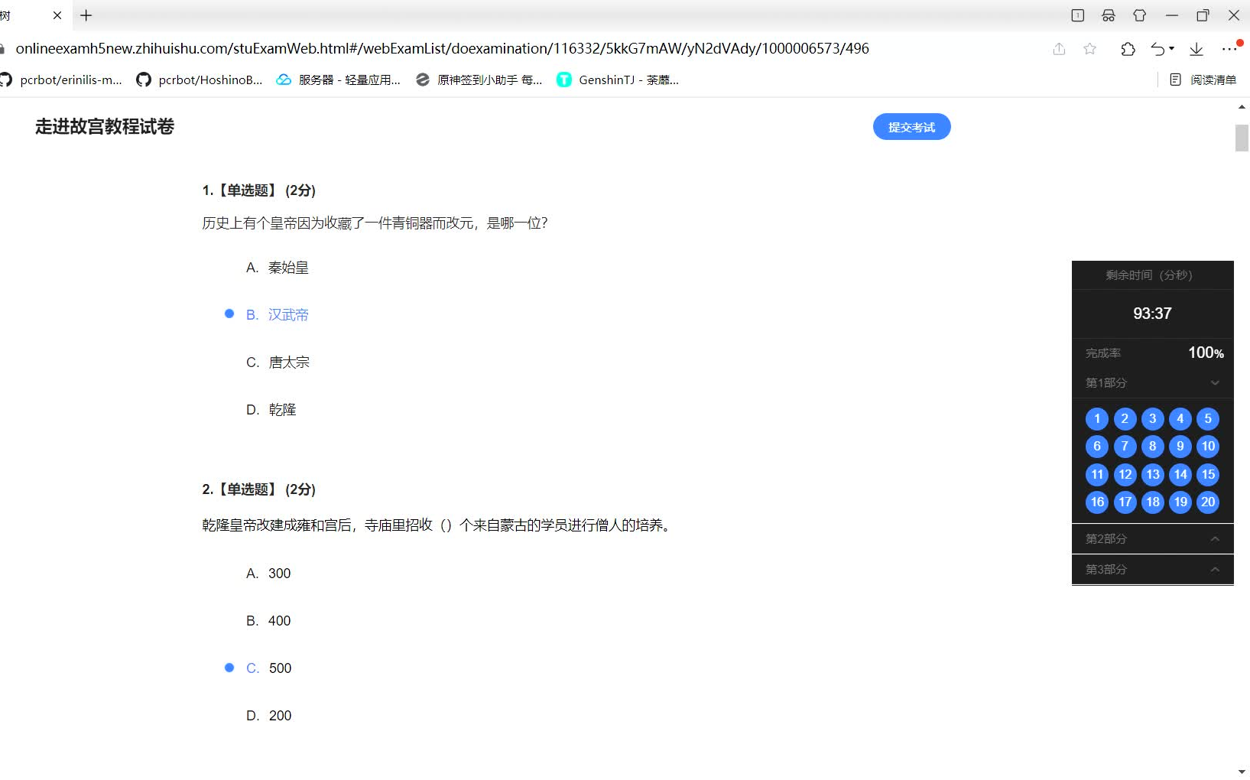The image size is (1250, 780).
Task: Jump to question 6 bubble
Action: tap(1097, 447)
